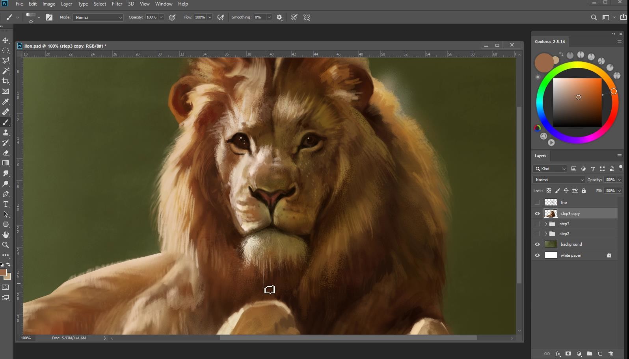Select the Frame tool

(x=6, y=91)
